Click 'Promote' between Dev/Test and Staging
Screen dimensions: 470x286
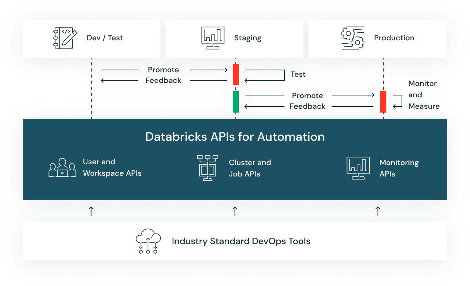164,70
